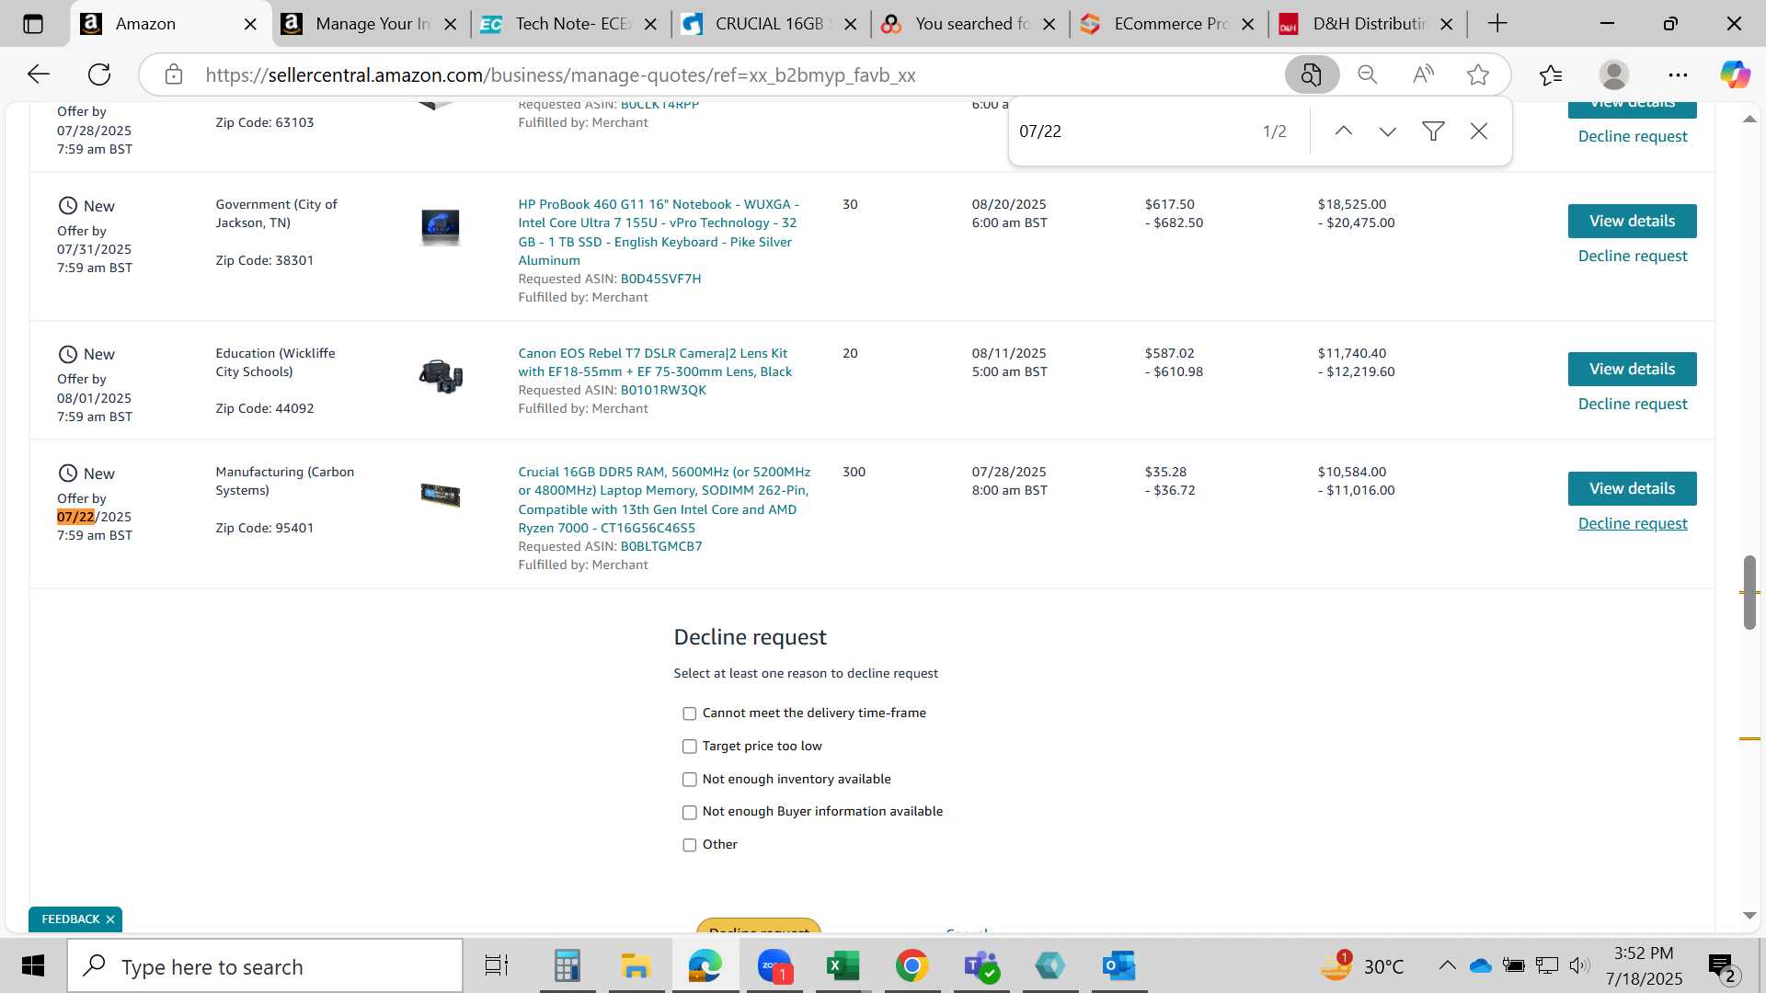Click the Windows taskbar search box
Image resolution: width=1766 pixels, height=993 pixels.
265,966
